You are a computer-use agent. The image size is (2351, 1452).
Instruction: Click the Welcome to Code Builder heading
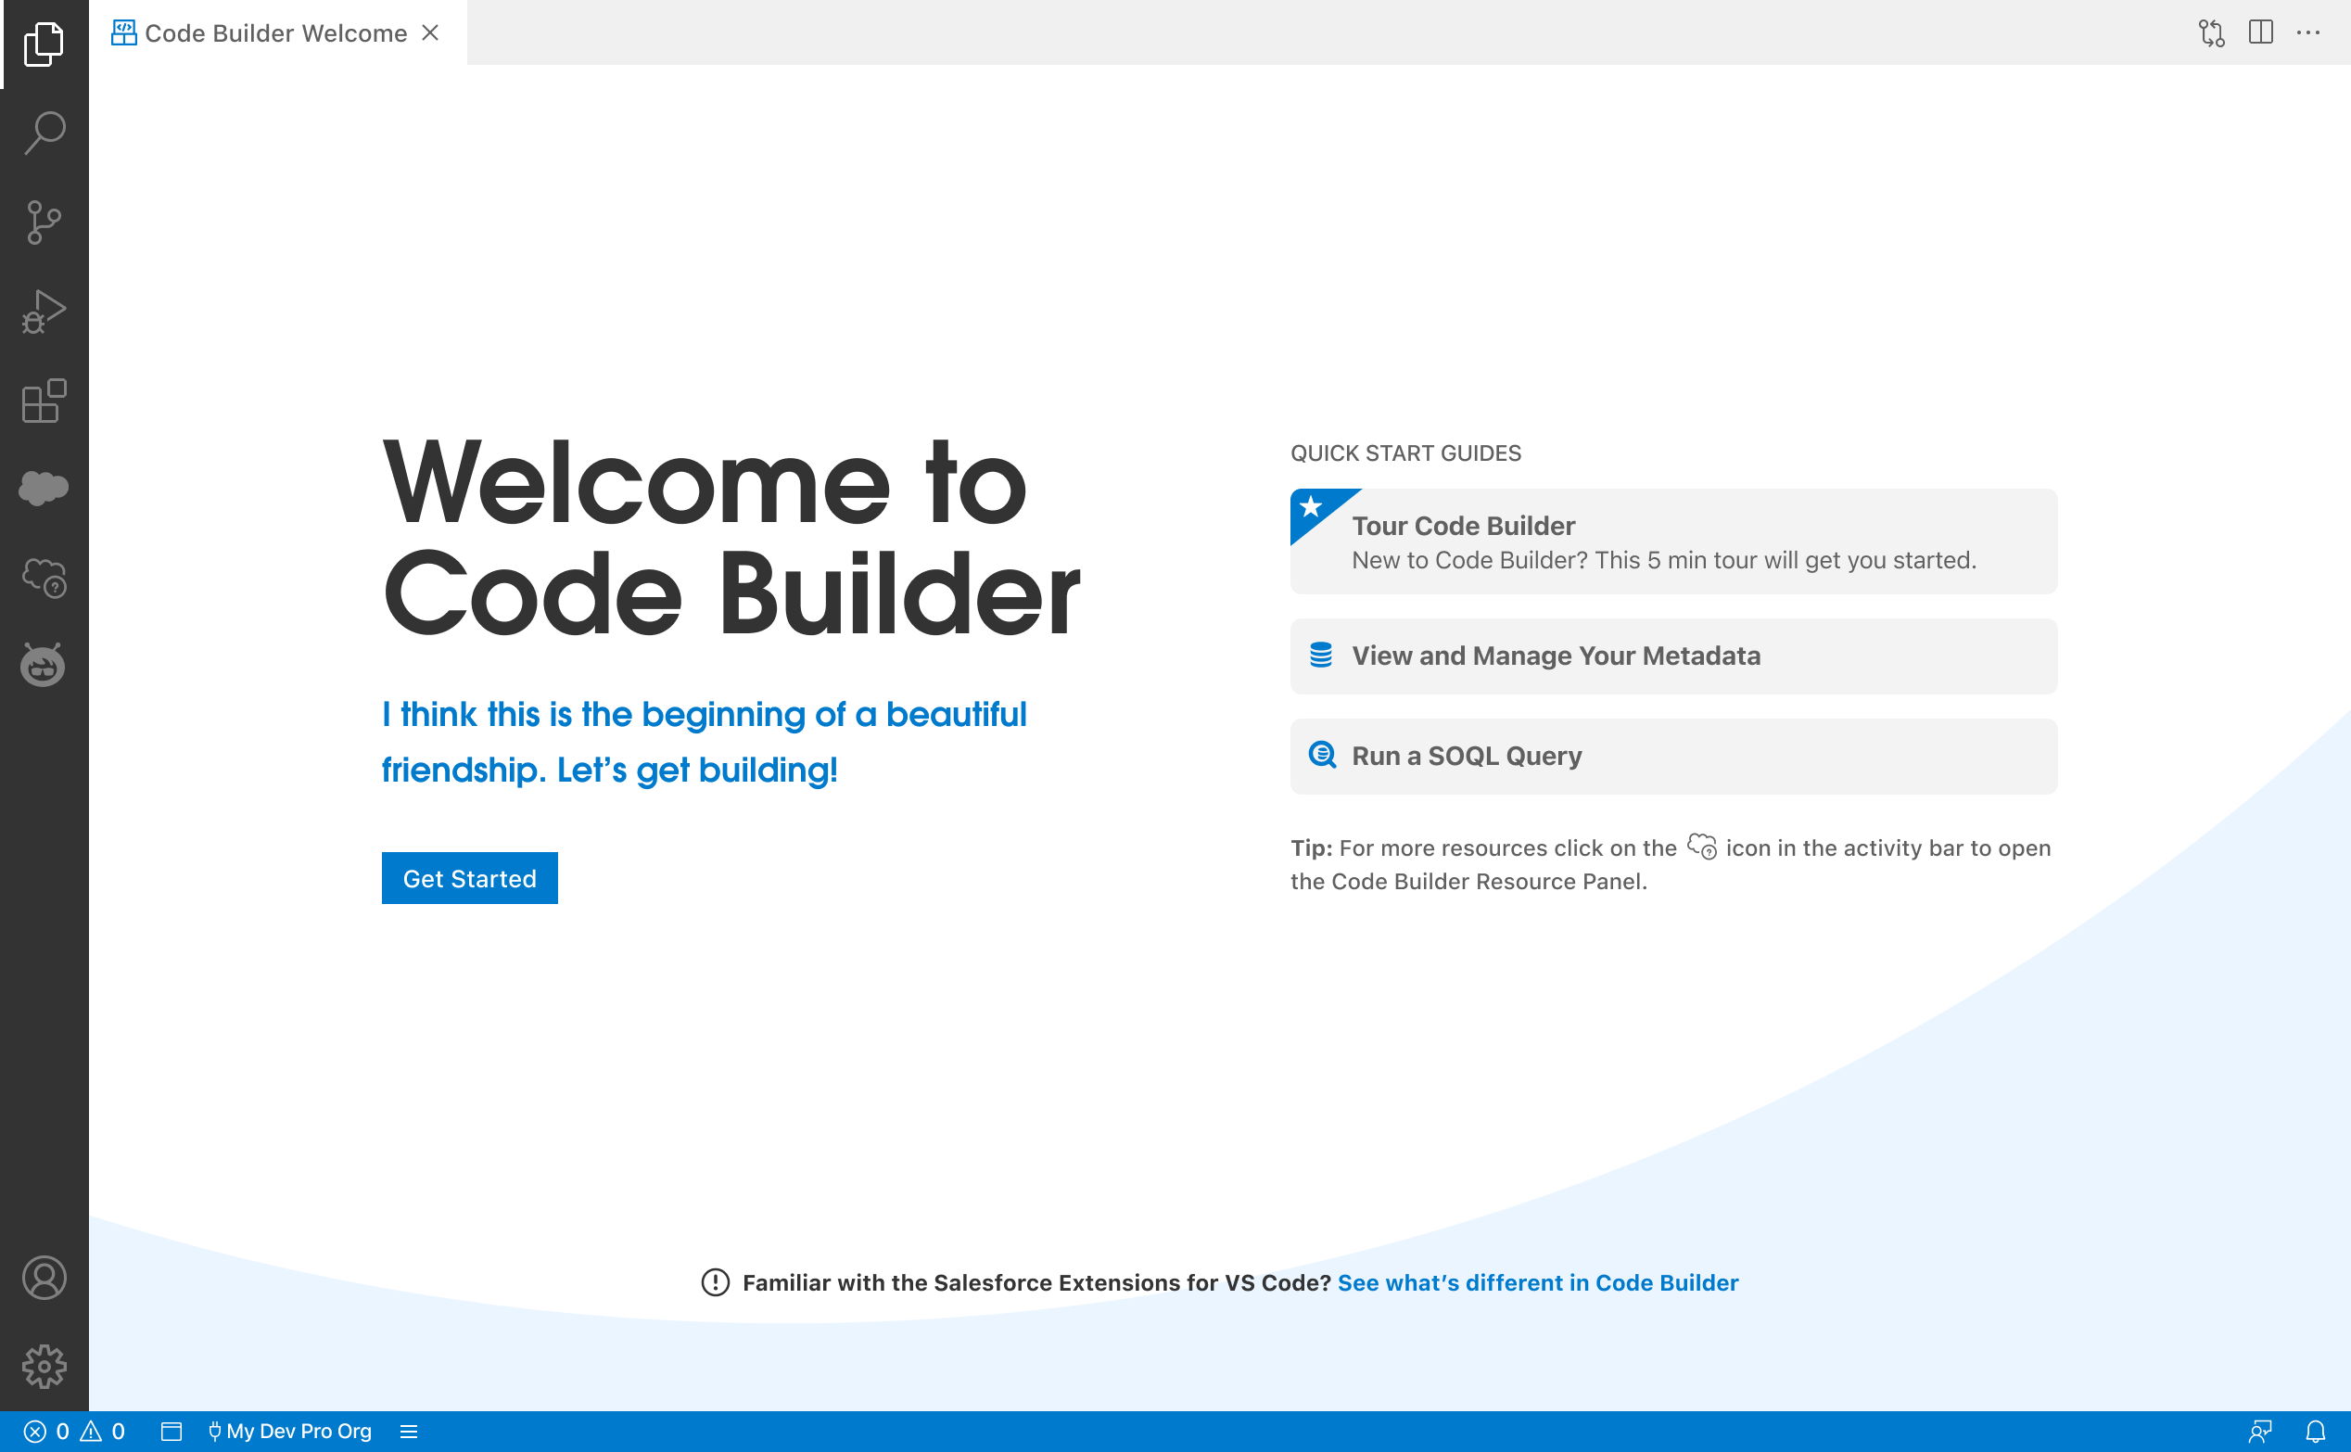click(x=731, y=537)
